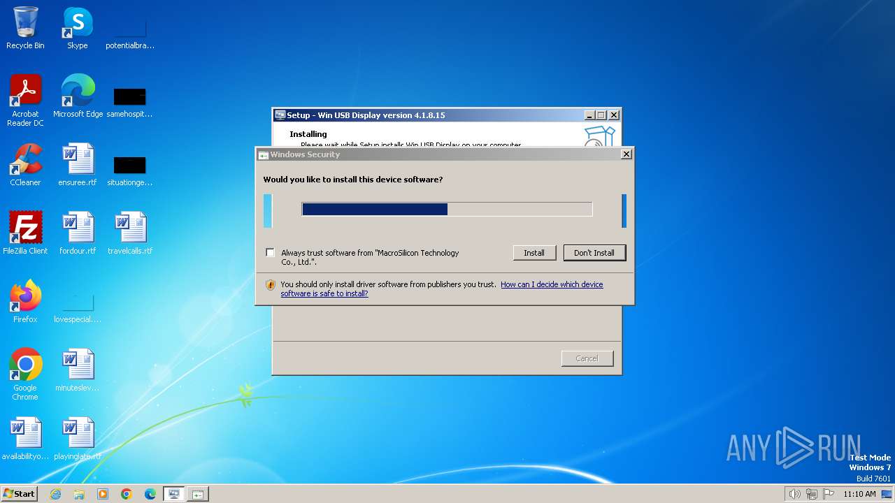Click the network tray icon
This screenshot has width=895, height=503.
tap(812, 494)
